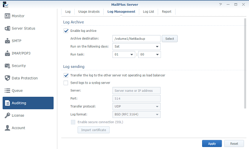Image resolution: width=249 pixels, height=149 pixels.
Task: Open the help question mark icon
Action: pos(220,5)
